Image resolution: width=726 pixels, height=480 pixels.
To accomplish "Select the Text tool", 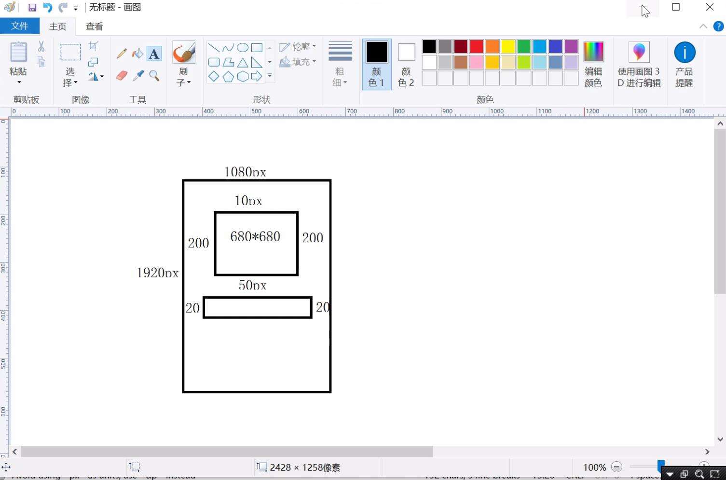I will pos(154,54).
